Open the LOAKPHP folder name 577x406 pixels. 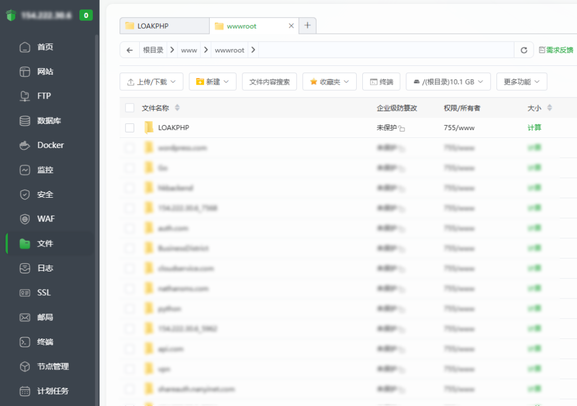coord(174,128)
